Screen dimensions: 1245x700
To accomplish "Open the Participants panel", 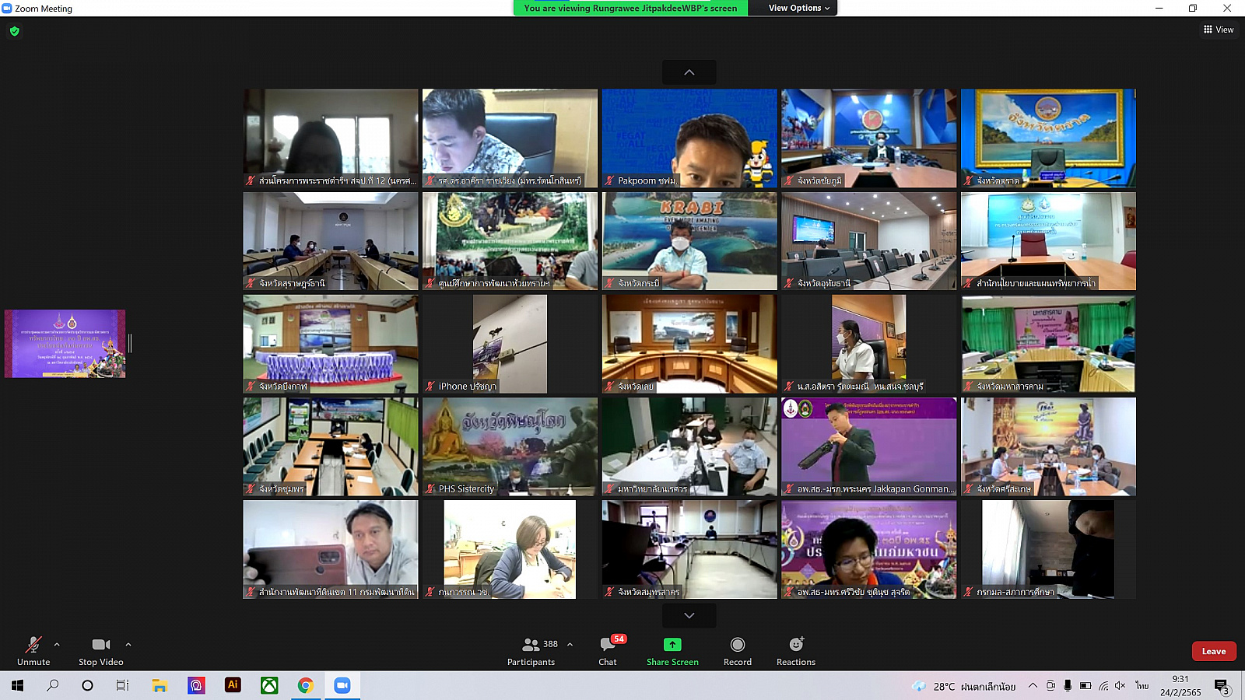I will click(x=531, y=651).
